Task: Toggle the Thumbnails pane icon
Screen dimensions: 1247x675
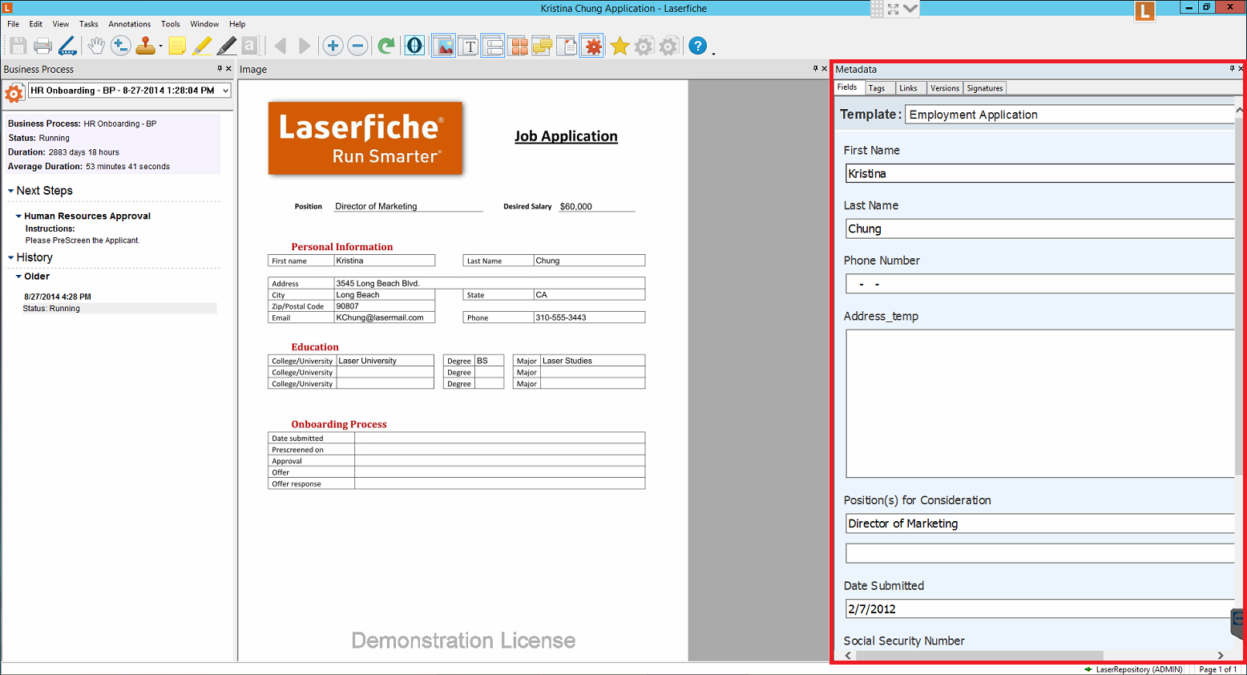Action: (x=519, y=46)
